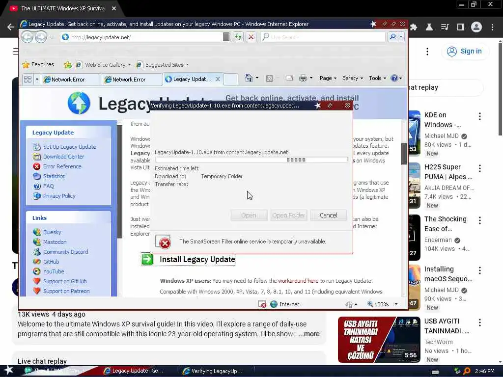Screen dimensions: 503x377
Task: Open the USB AYGITI TANINMADI video thumbnail
Action: tap(379, 340)
